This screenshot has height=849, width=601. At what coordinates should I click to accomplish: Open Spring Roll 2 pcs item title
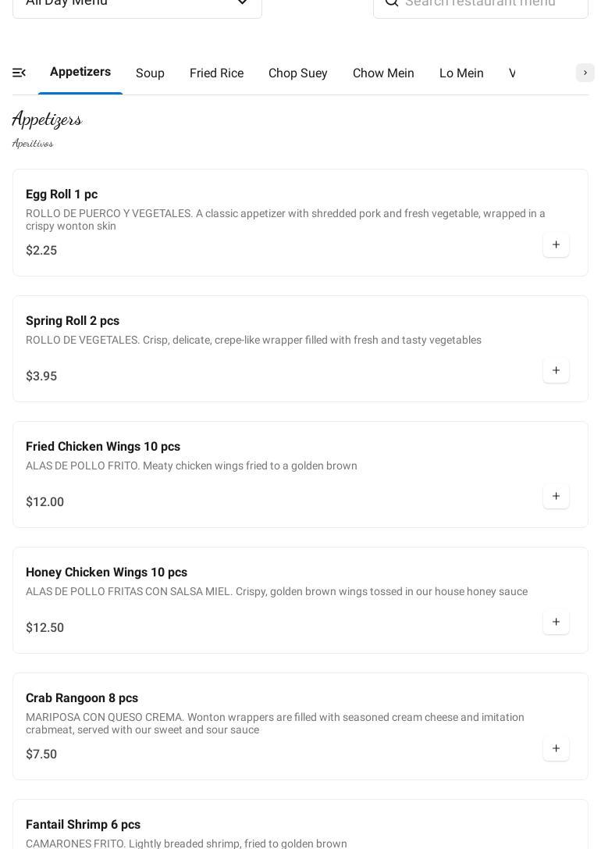click(73, 321)
